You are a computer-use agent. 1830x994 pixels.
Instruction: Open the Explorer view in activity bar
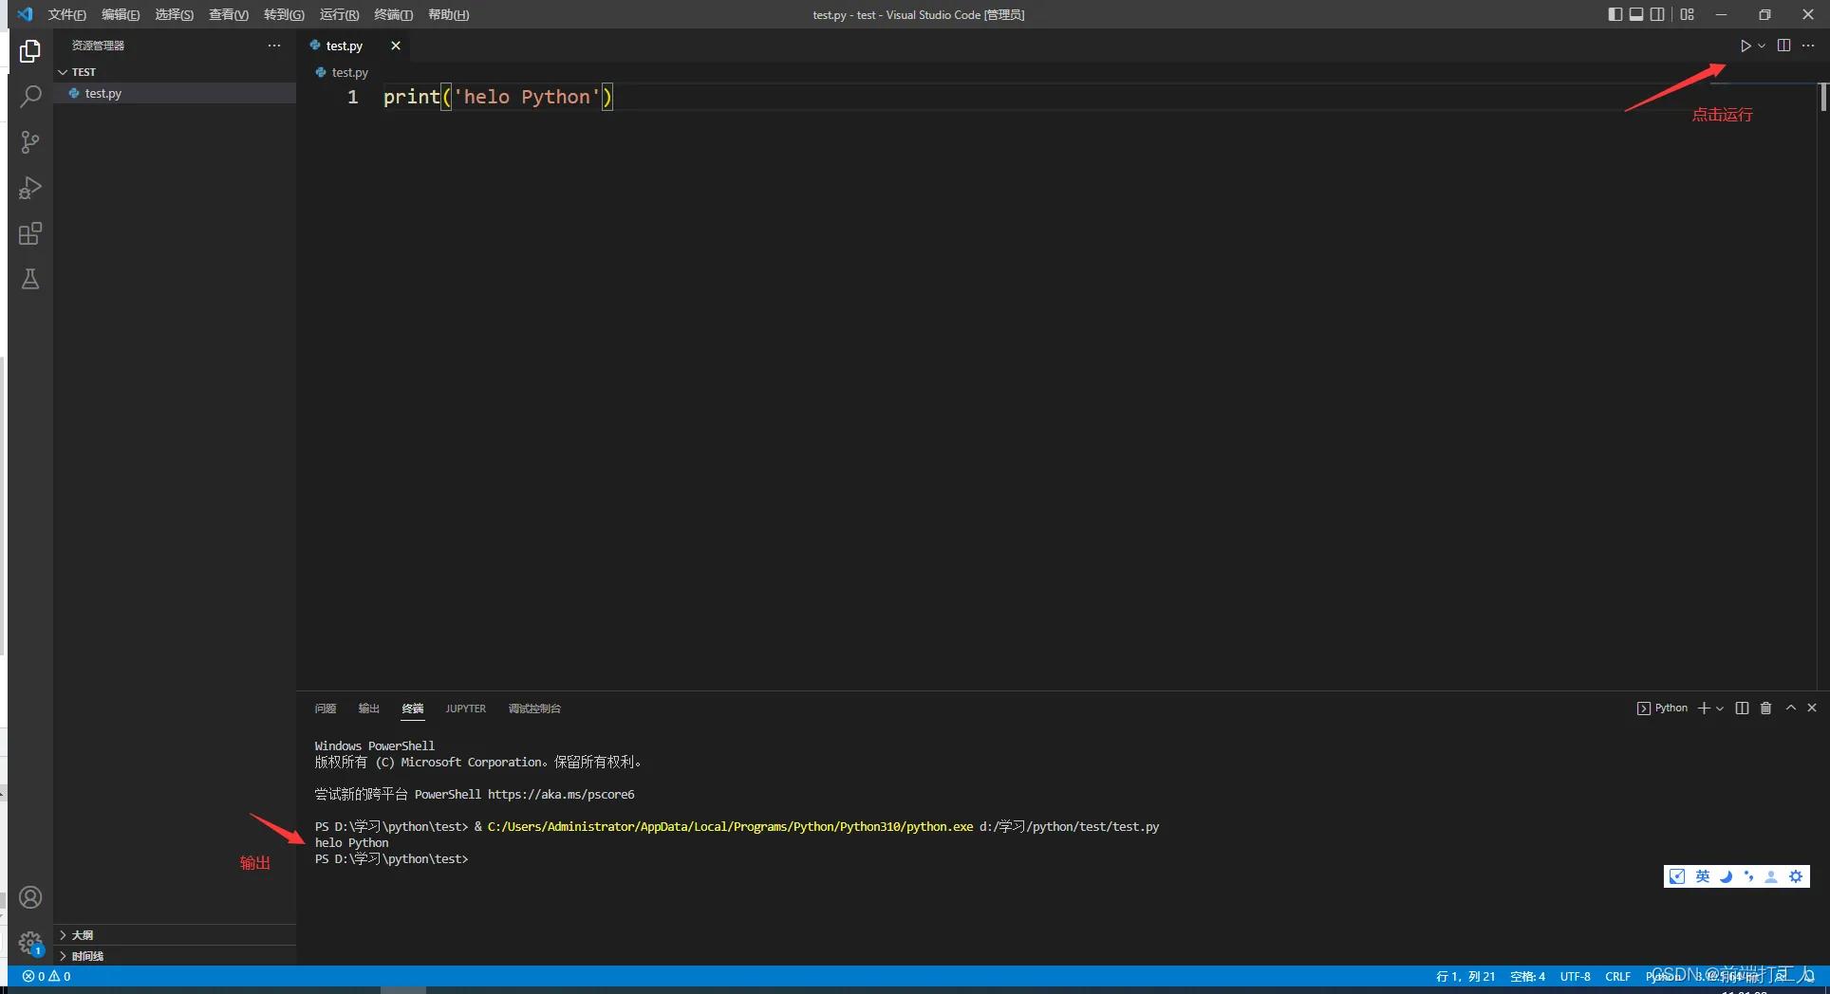tap(29, 51)
